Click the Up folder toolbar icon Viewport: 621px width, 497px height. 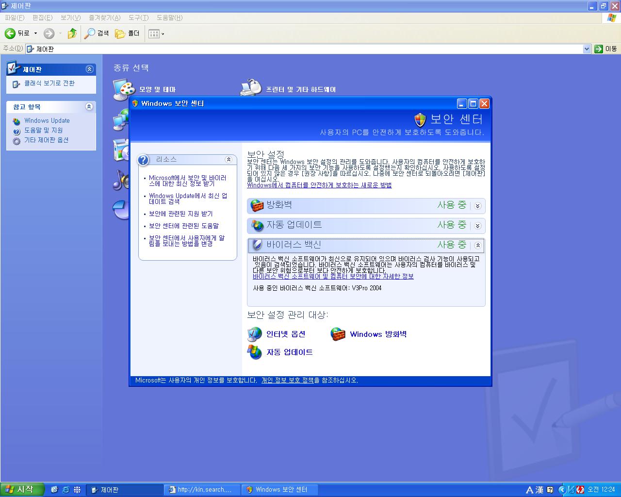pyautogui.click(x=72, y=33)
